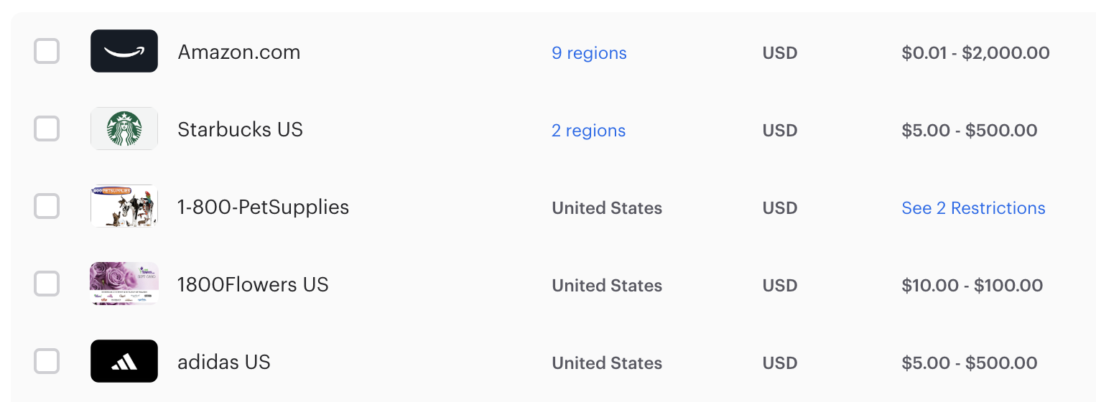Click the 1-800-PetSupplies brand name
This screenshot has width=1096, height=402.
pos(263,207)
